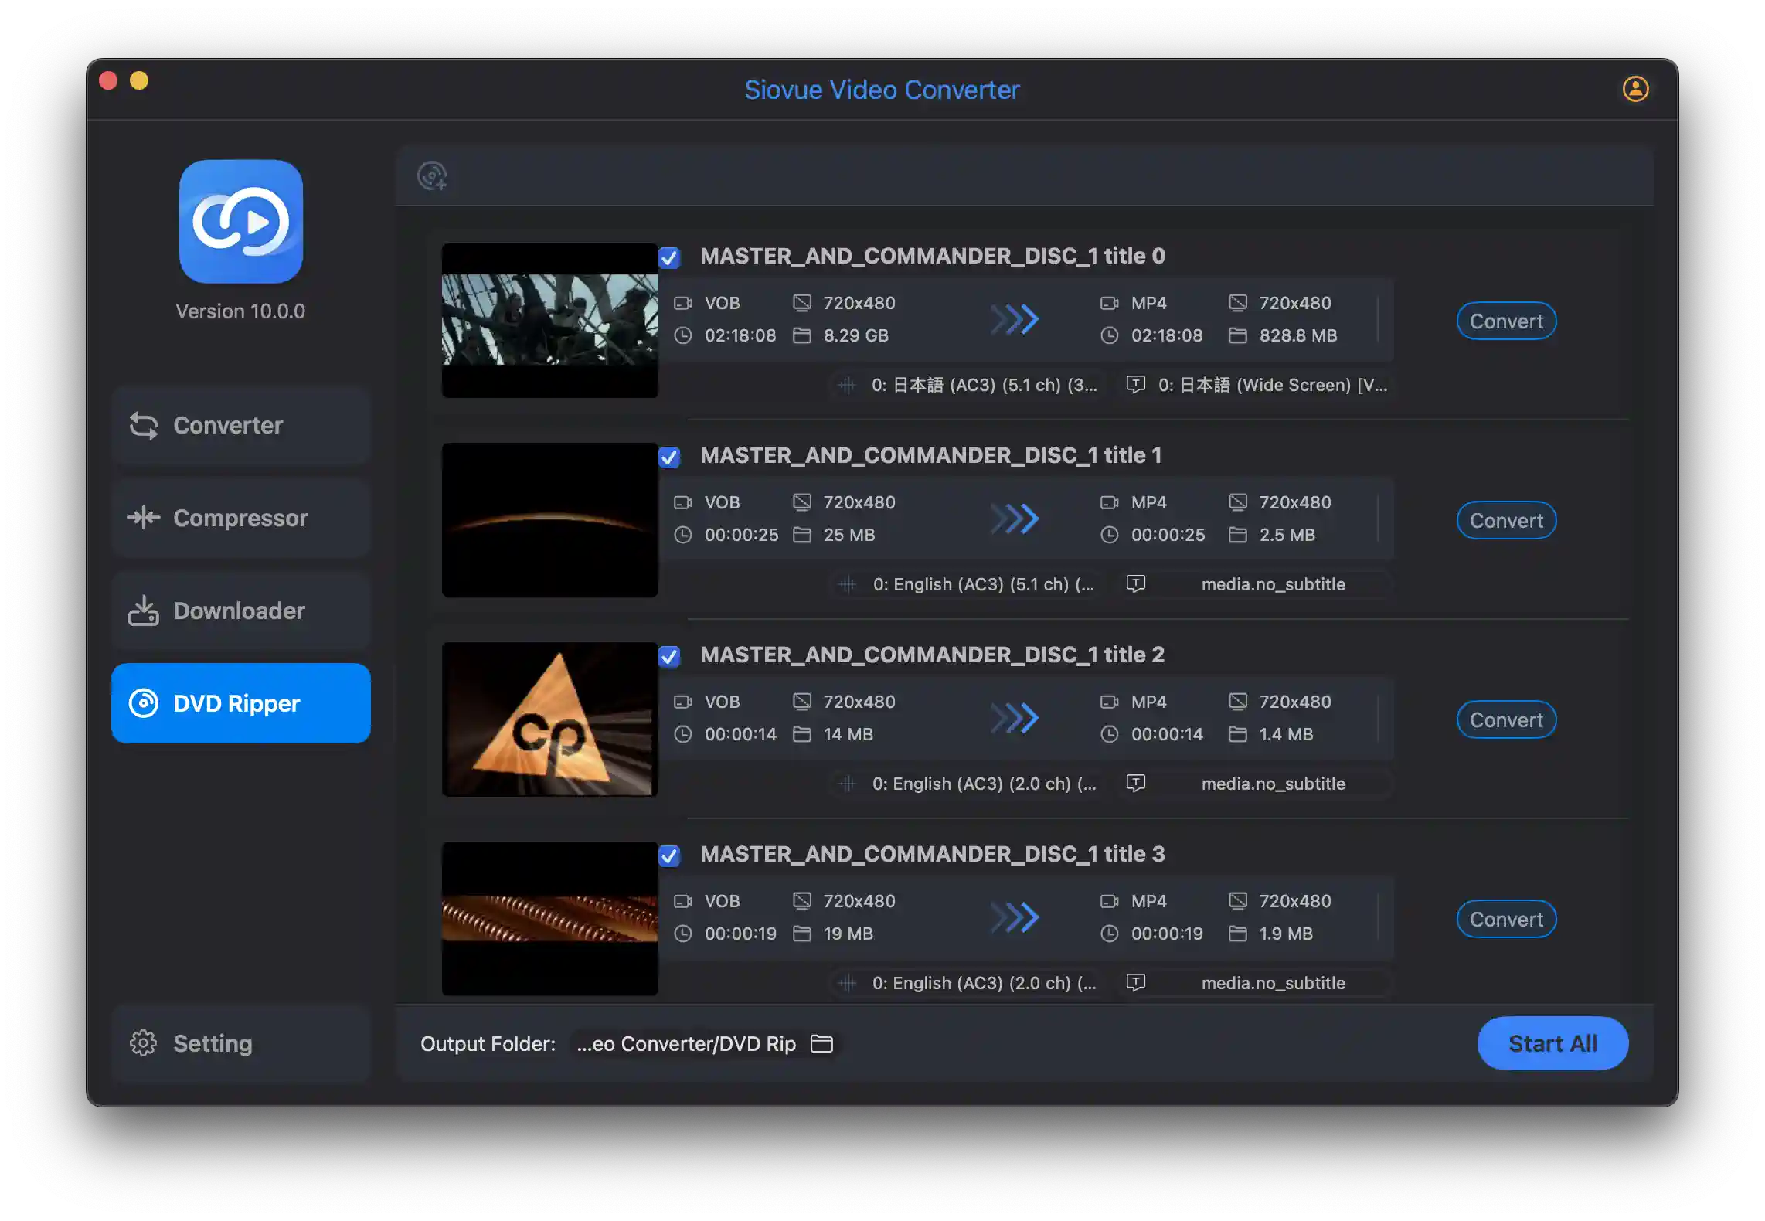This screenshot has width=1765, height=1221.
Task: Click title 2 subtitle icon
Action: tap(1135, 783)
